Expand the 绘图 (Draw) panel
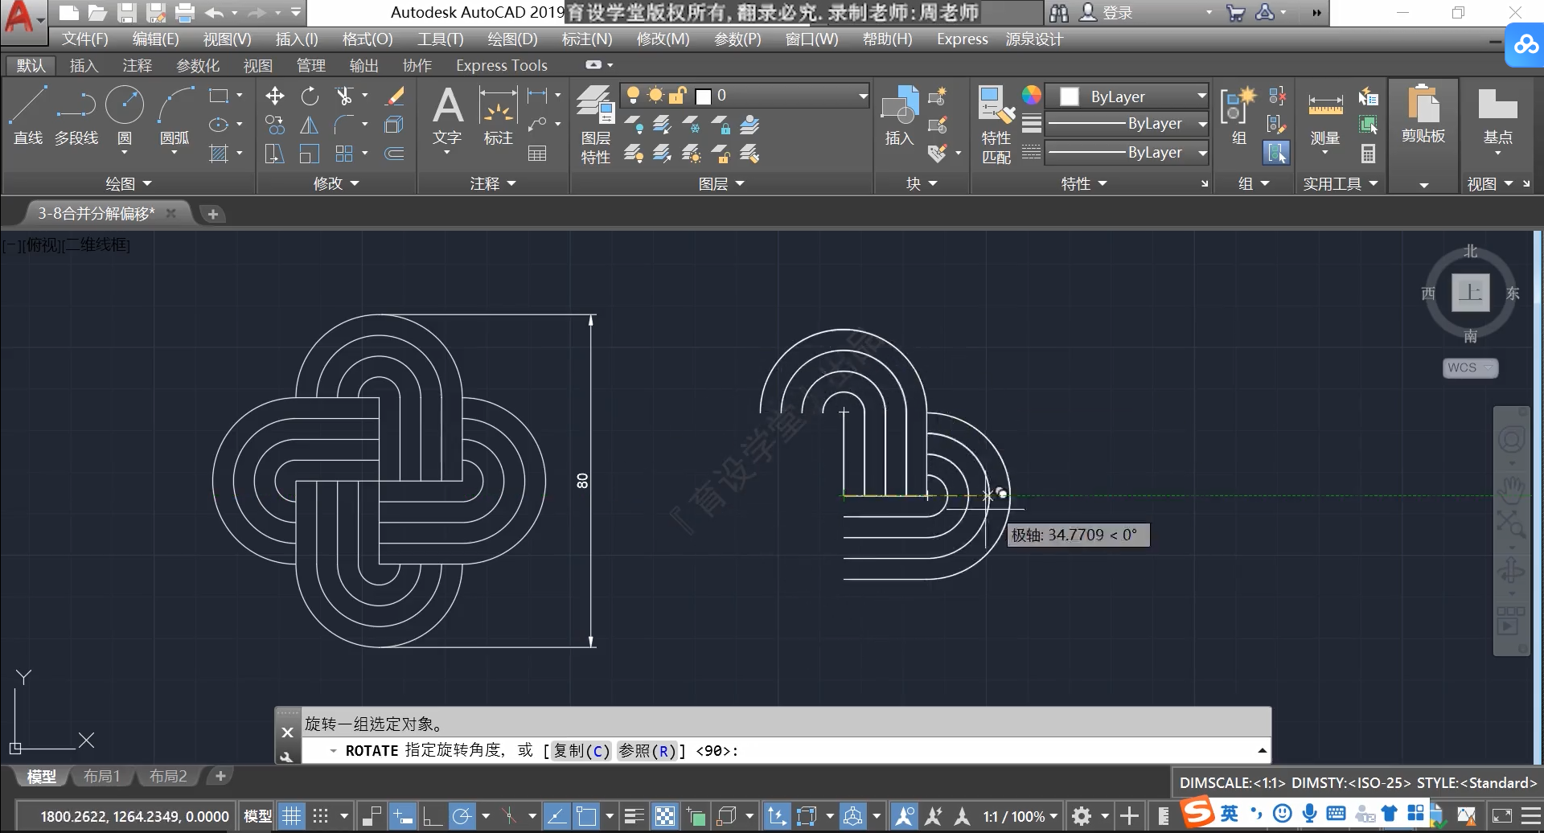The image size is (1544, 833). (129, 183)
